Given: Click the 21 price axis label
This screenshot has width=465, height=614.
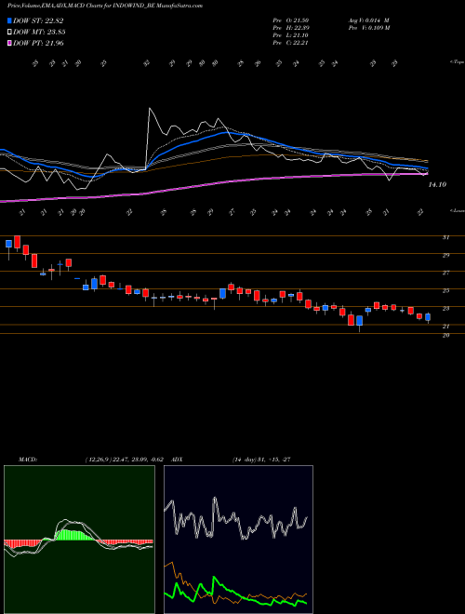Looking at the screenshot, I should (445, 327).
